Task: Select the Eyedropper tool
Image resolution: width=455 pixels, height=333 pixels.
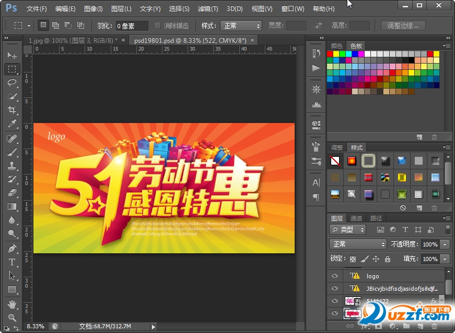Action: [12, 124]
